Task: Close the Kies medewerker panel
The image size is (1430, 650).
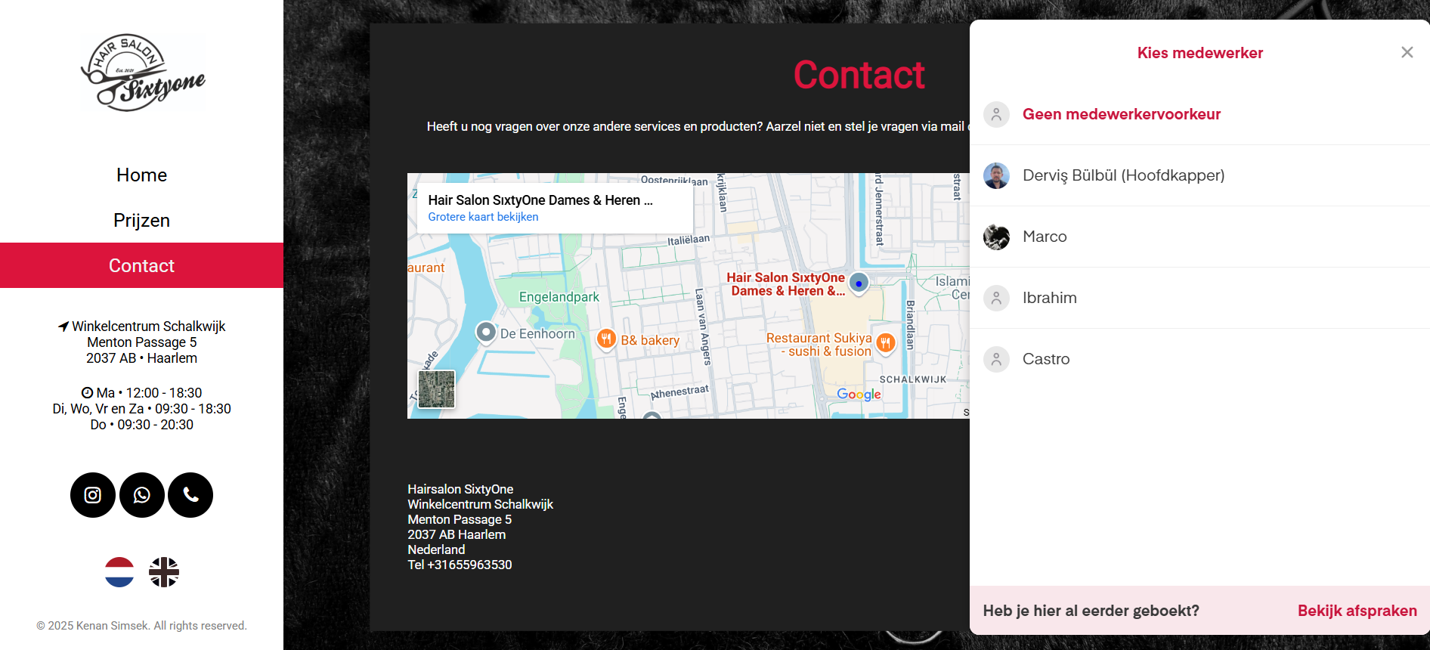Action: point(1407,52)
